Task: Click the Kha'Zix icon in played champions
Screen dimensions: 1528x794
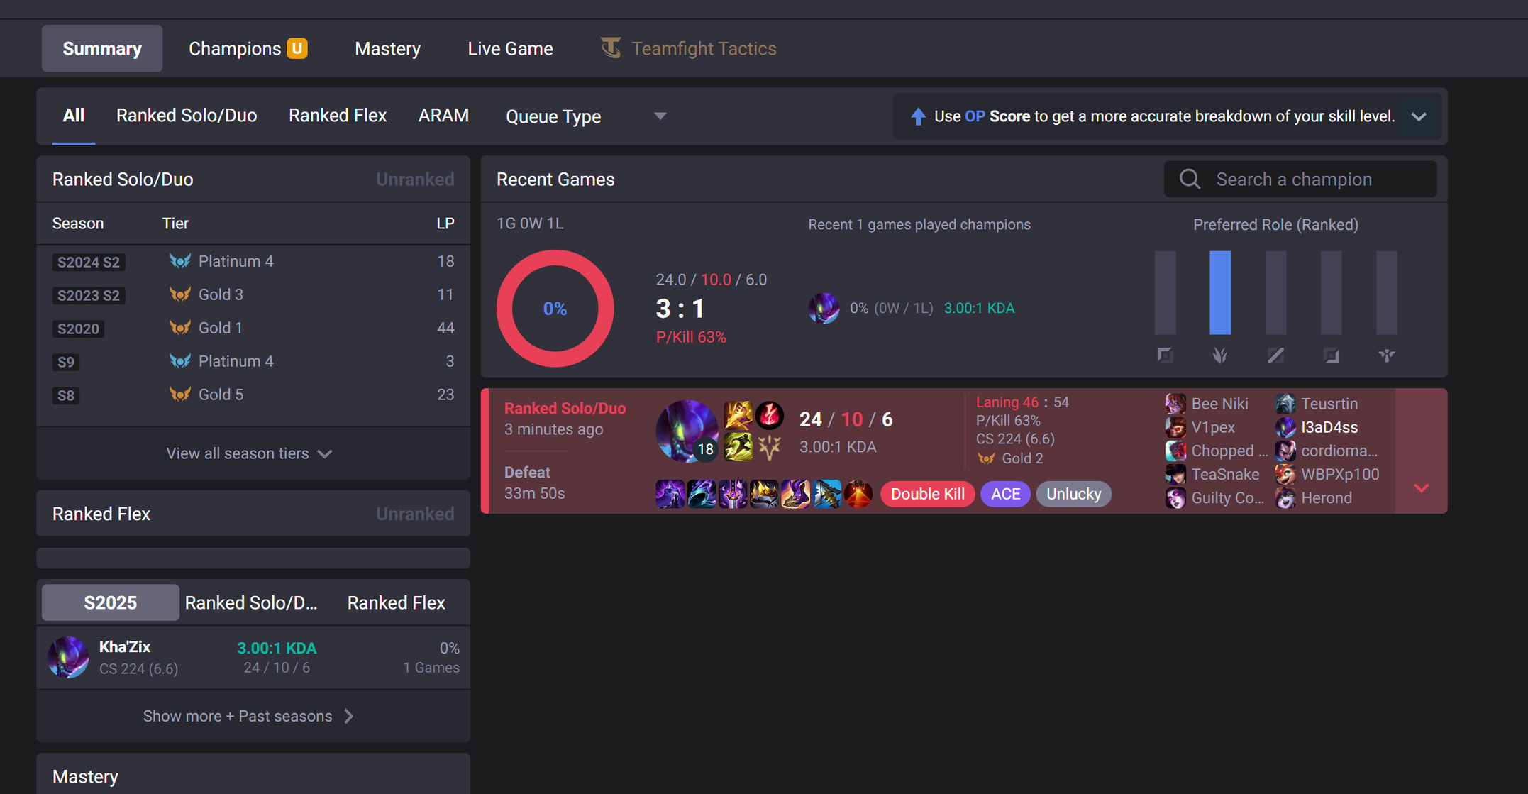Action: click(x=824, y=308)
